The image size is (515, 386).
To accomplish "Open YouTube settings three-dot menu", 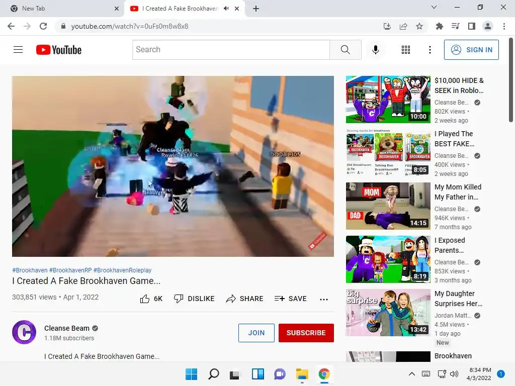I will pyautogui.click(x=430, y=50).
